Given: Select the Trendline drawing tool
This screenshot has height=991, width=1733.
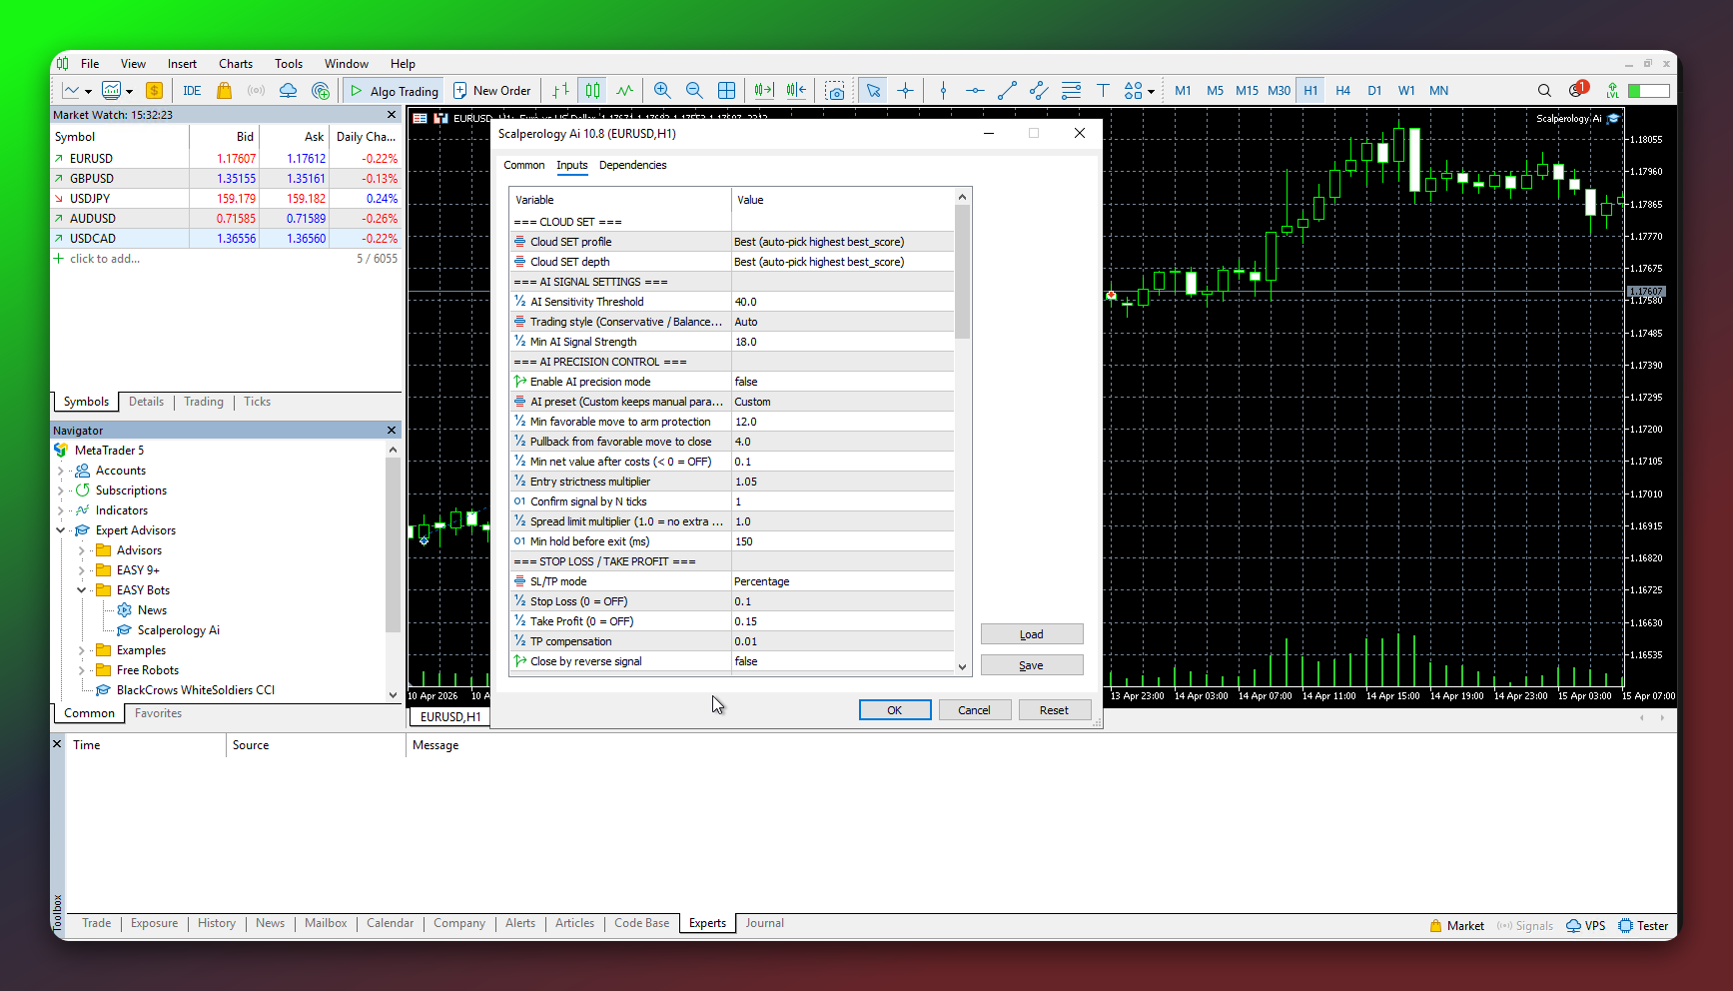Looking at the screenshot, I should tap(1007, 90).
